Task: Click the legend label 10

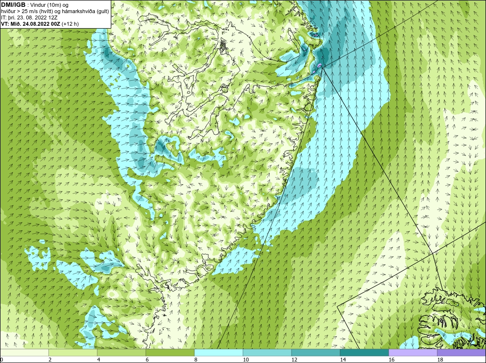Action: [245, 360]
